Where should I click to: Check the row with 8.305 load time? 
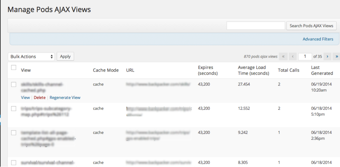tap(14, 163)
